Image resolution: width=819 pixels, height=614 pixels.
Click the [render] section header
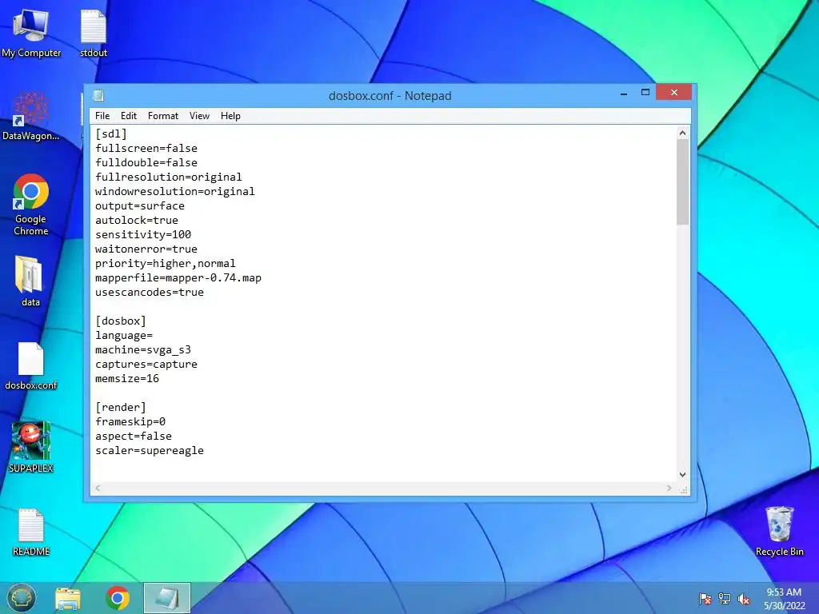121,407
